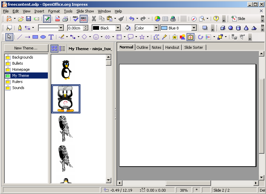Insert a chart via the pie icon

coord(157,19)
